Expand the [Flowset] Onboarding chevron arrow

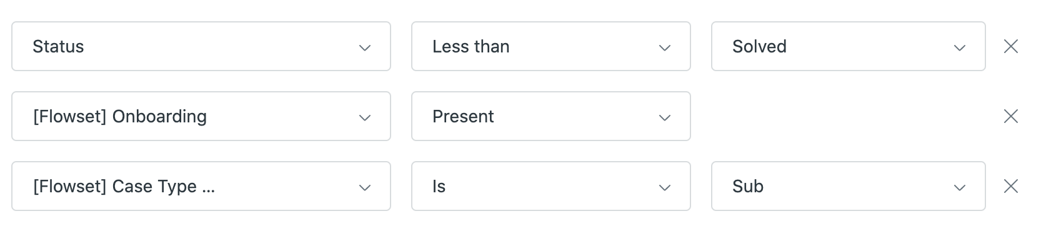pyautogui.click(x=365, y=117)
